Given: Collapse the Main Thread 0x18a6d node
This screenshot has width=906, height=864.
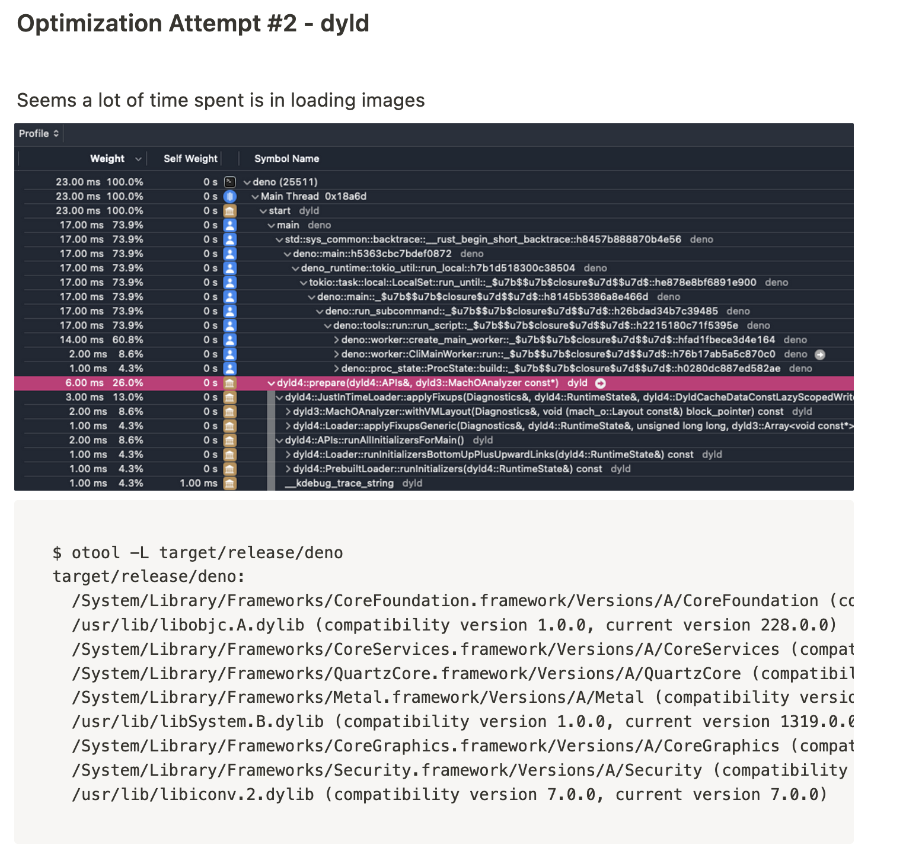Looking at the screenshot, I should pyautogui.click(x=256, y=197).
